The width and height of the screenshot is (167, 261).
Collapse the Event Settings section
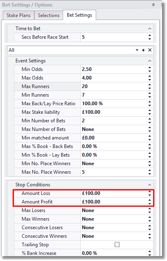(149, 61)
